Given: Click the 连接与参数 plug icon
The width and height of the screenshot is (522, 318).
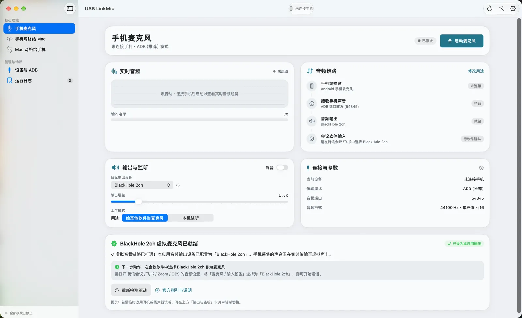Looking at the screenshot, I should (x=308, y=168).
